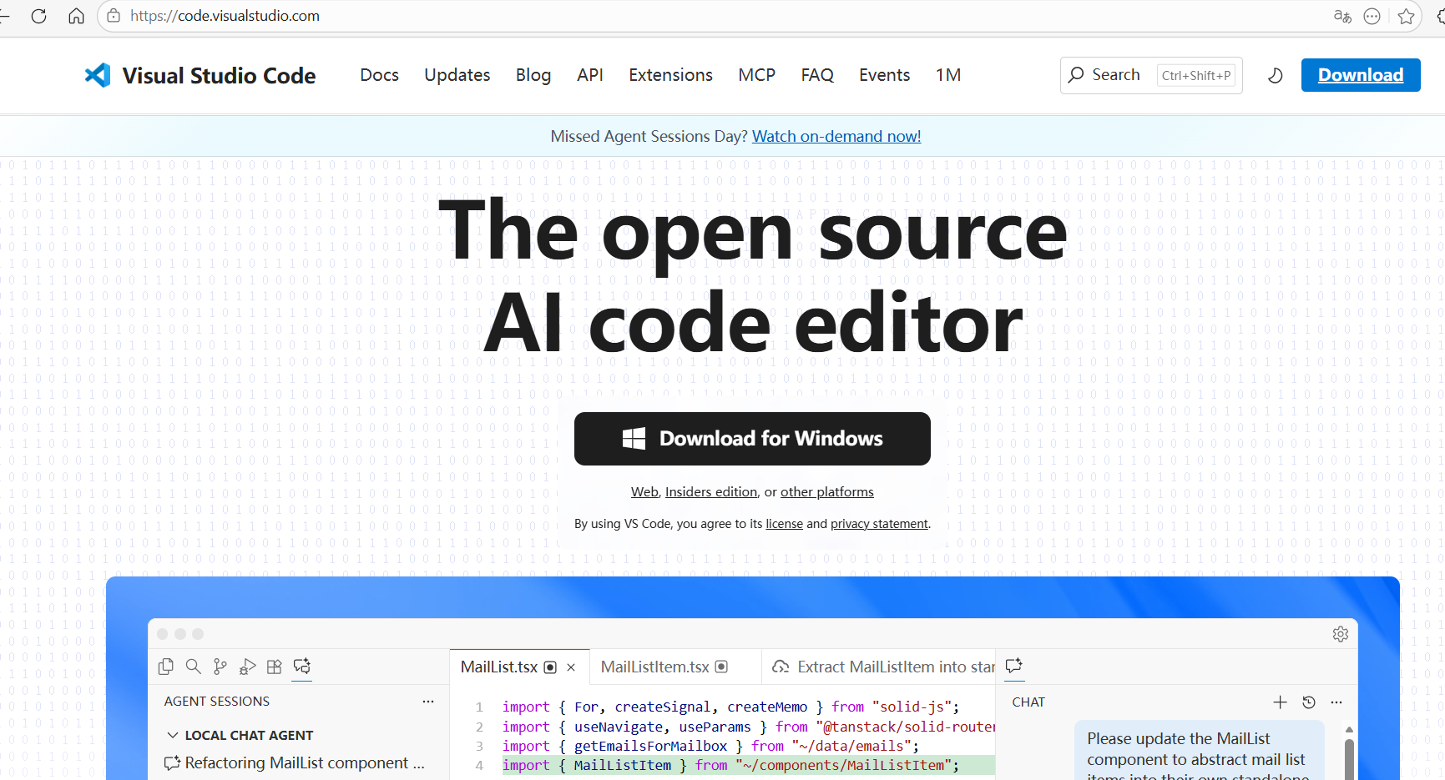Open Explorer files icon in editor mockup

tap(166, 667)
